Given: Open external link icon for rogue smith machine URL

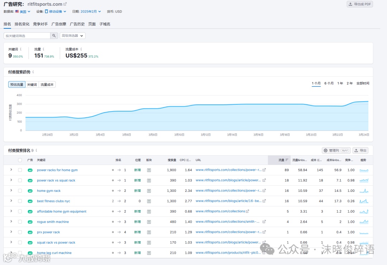Looking at the screenshot, I should [x=264, y=222].
